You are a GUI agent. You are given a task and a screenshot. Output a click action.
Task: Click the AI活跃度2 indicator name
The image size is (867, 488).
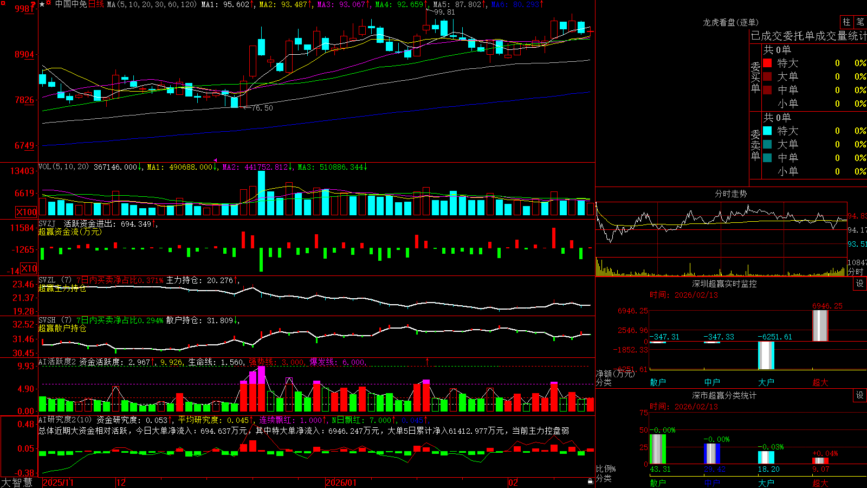click(57, 362)
